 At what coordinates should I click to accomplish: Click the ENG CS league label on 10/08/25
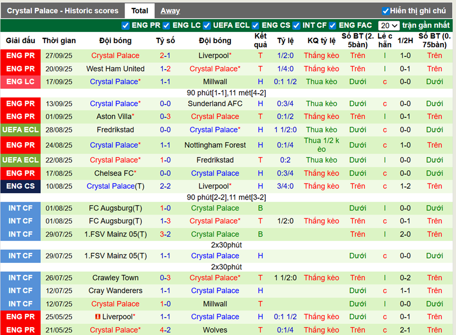(x=21, y=186)
